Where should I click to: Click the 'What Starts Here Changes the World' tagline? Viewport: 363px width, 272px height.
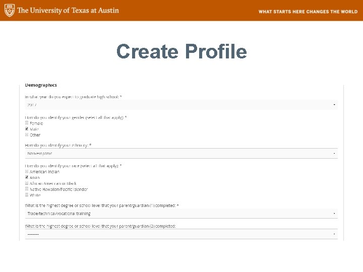pos(308,12)
